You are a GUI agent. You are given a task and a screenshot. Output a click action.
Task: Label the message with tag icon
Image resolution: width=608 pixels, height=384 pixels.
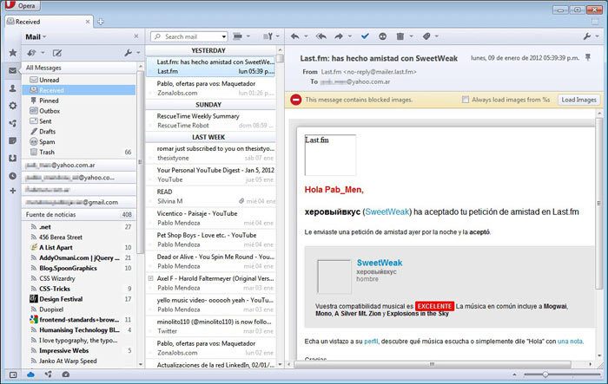click(426, 36)
